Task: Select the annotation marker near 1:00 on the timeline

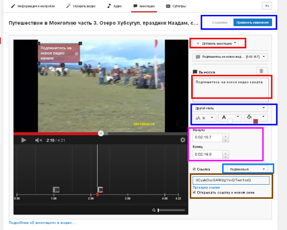Action: point(56,189)
